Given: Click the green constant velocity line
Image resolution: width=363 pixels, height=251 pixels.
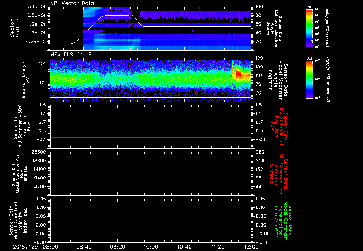Looking at the screenshot, I should 151,225.
